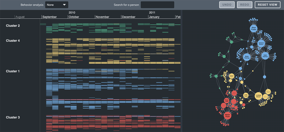Select the Lindsey Brown node
This screenshot has height=132, width=284.
pyautogui.click(x=258, y=96)
